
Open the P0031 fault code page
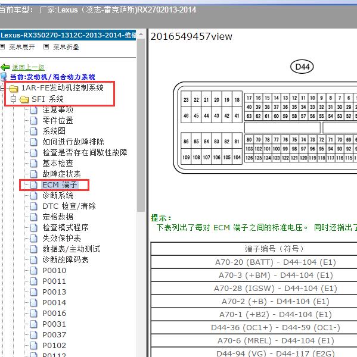[x=54, y=324]
